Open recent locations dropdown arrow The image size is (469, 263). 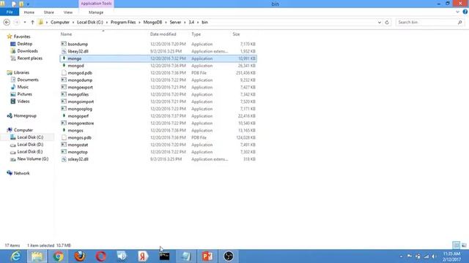point(25,23)
